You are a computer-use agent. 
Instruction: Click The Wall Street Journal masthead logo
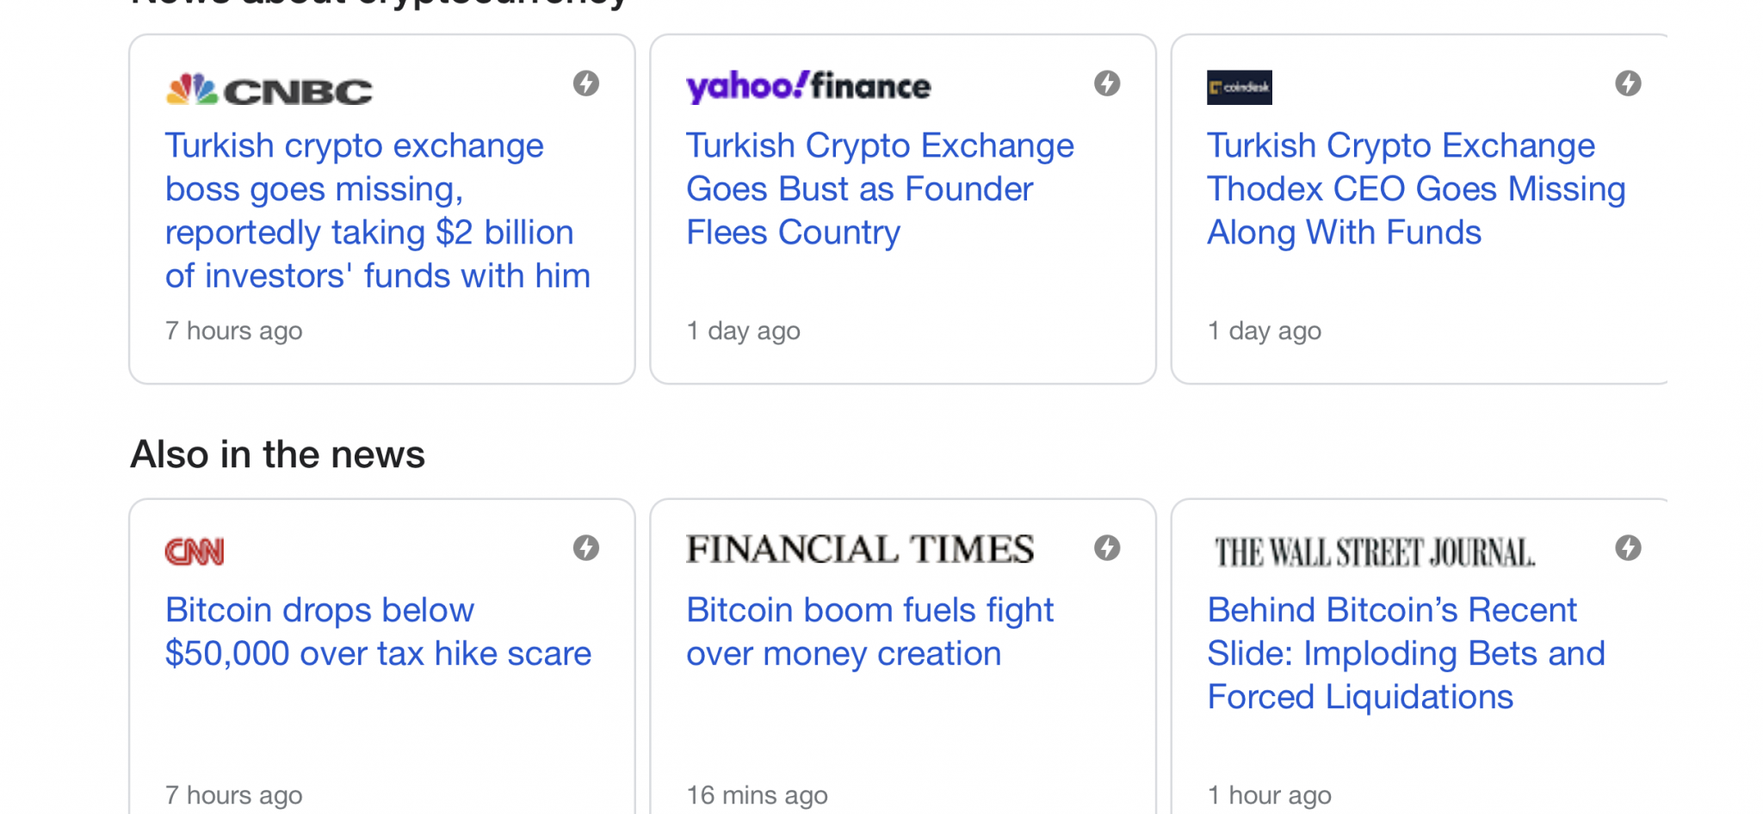point(1375,552)
